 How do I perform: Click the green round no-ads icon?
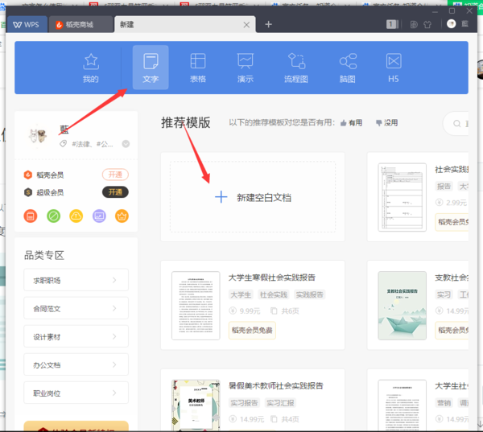click(53, 216)
